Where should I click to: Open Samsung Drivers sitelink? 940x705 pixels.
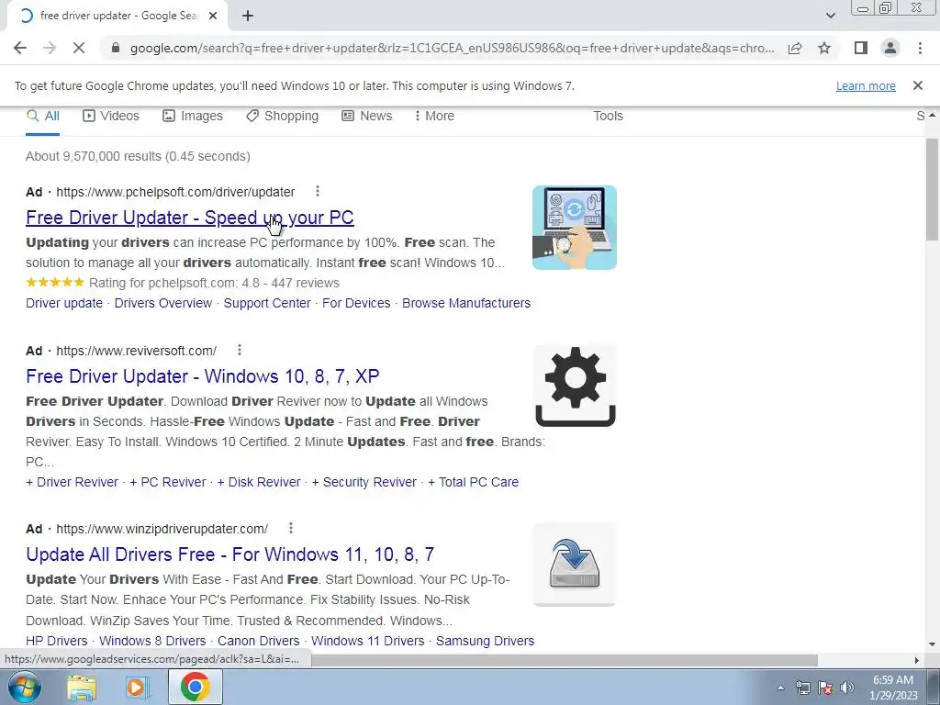[x=485, y=641]
